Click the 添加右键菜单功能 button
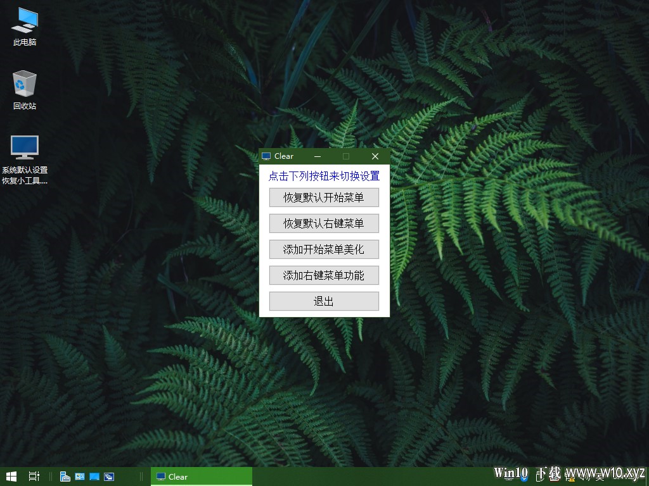This screenshot has width=649, height=486. [x=324, y=275]
